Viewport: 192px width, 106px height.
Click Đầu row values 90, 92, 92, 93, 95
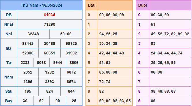[115, 101]
